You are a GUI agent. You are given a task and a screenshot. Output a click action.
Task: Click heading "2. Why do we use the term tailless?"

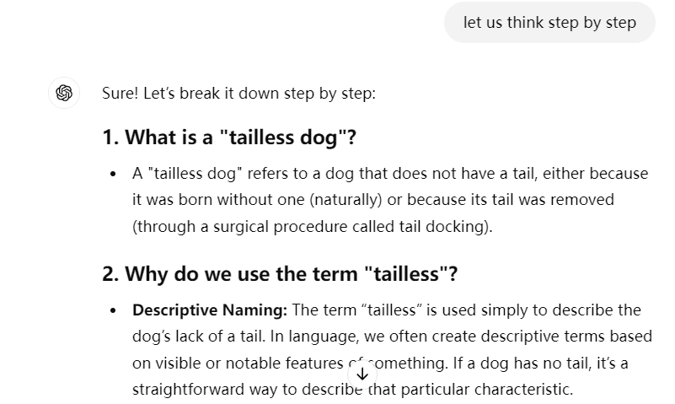coord(280,274)
